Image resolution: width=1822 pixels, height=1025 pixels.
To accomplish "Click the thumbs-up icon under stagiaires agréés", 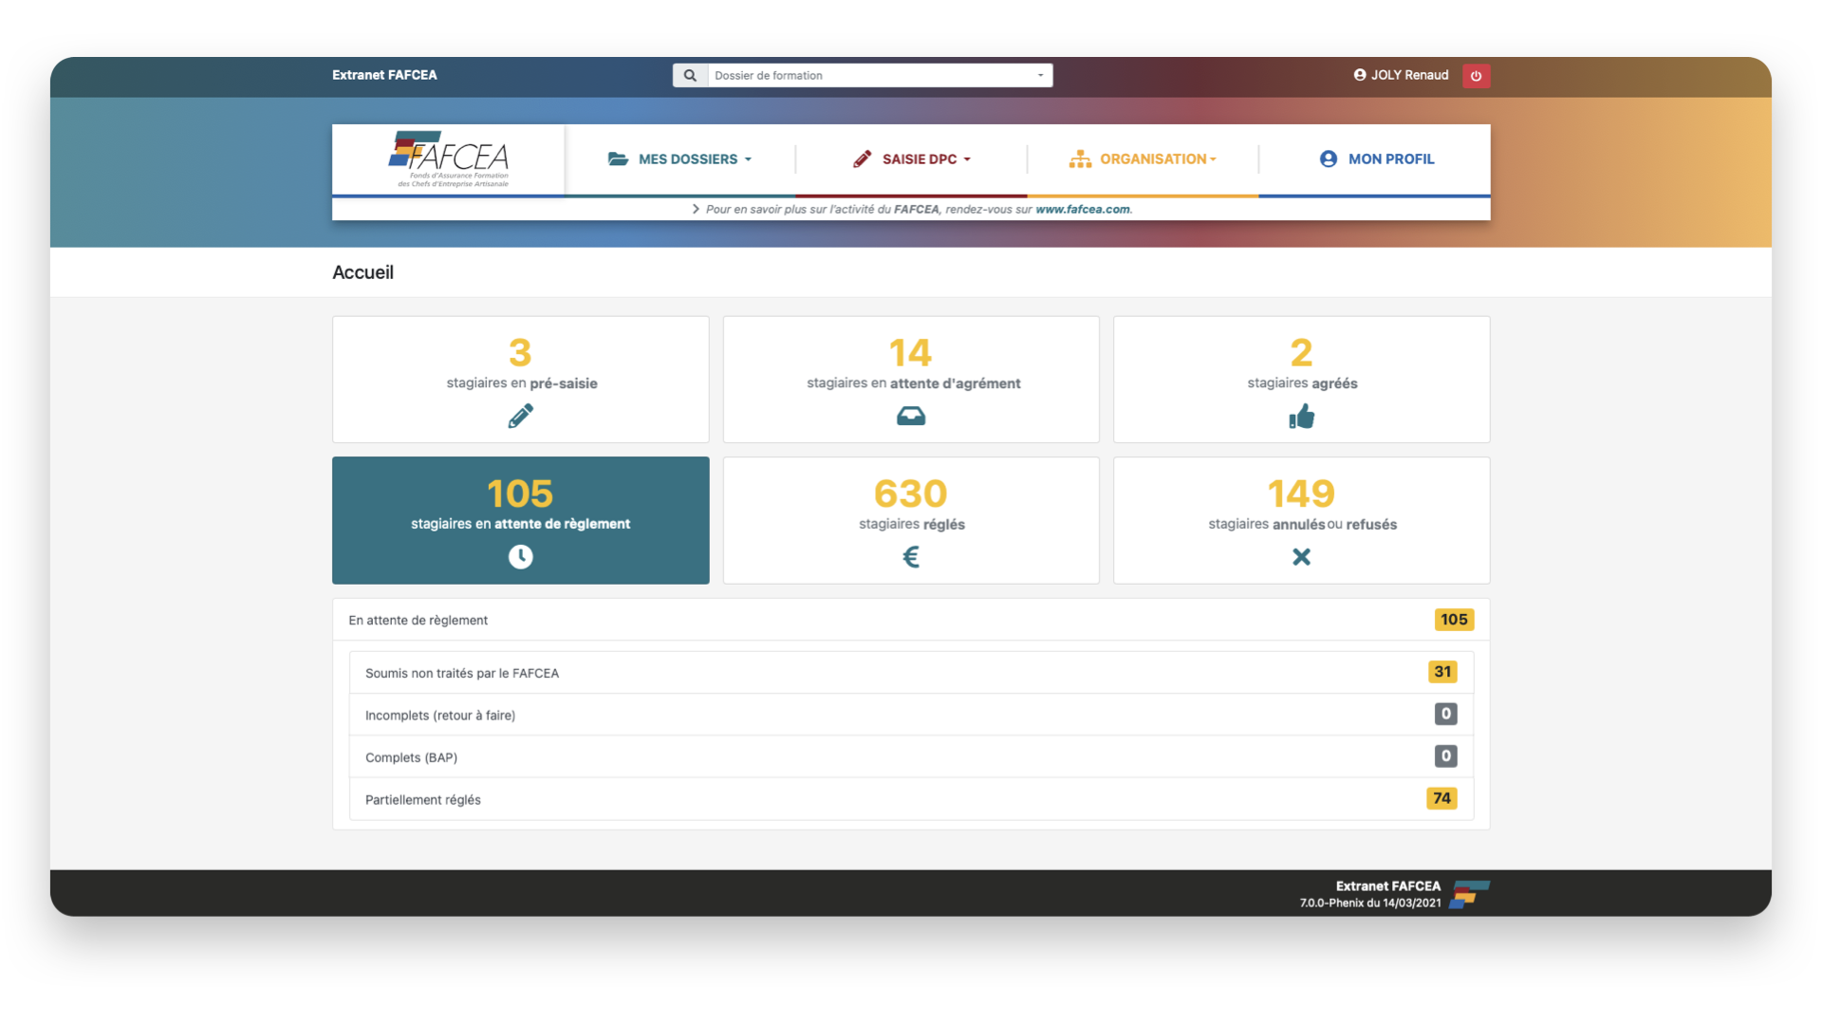I will tap(1301, 416).
